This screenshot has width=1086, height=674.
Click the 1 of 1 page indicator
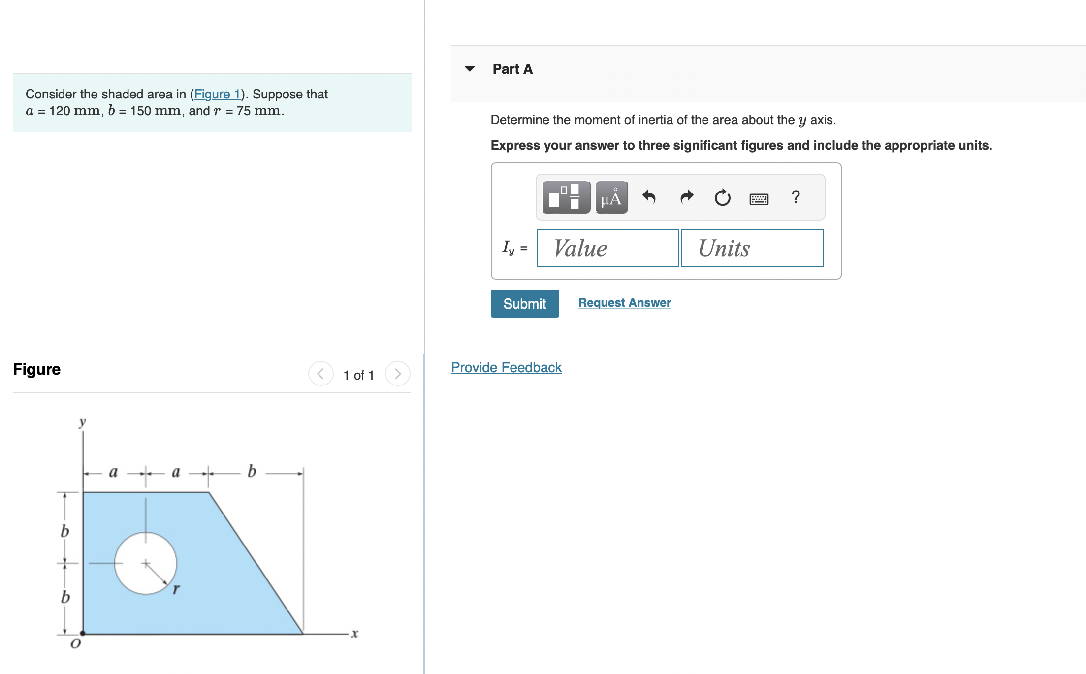pyautogui.click(x=358, y=375)
